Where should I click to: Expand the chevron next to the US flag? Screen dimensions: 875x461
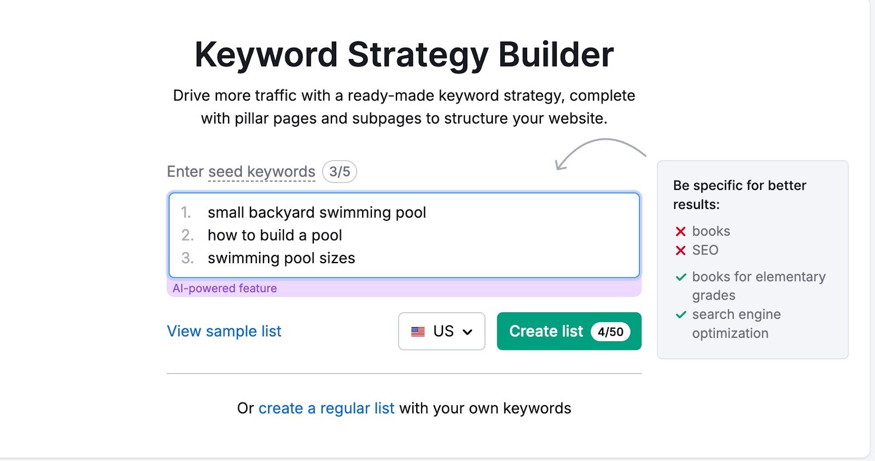(468, 331)
